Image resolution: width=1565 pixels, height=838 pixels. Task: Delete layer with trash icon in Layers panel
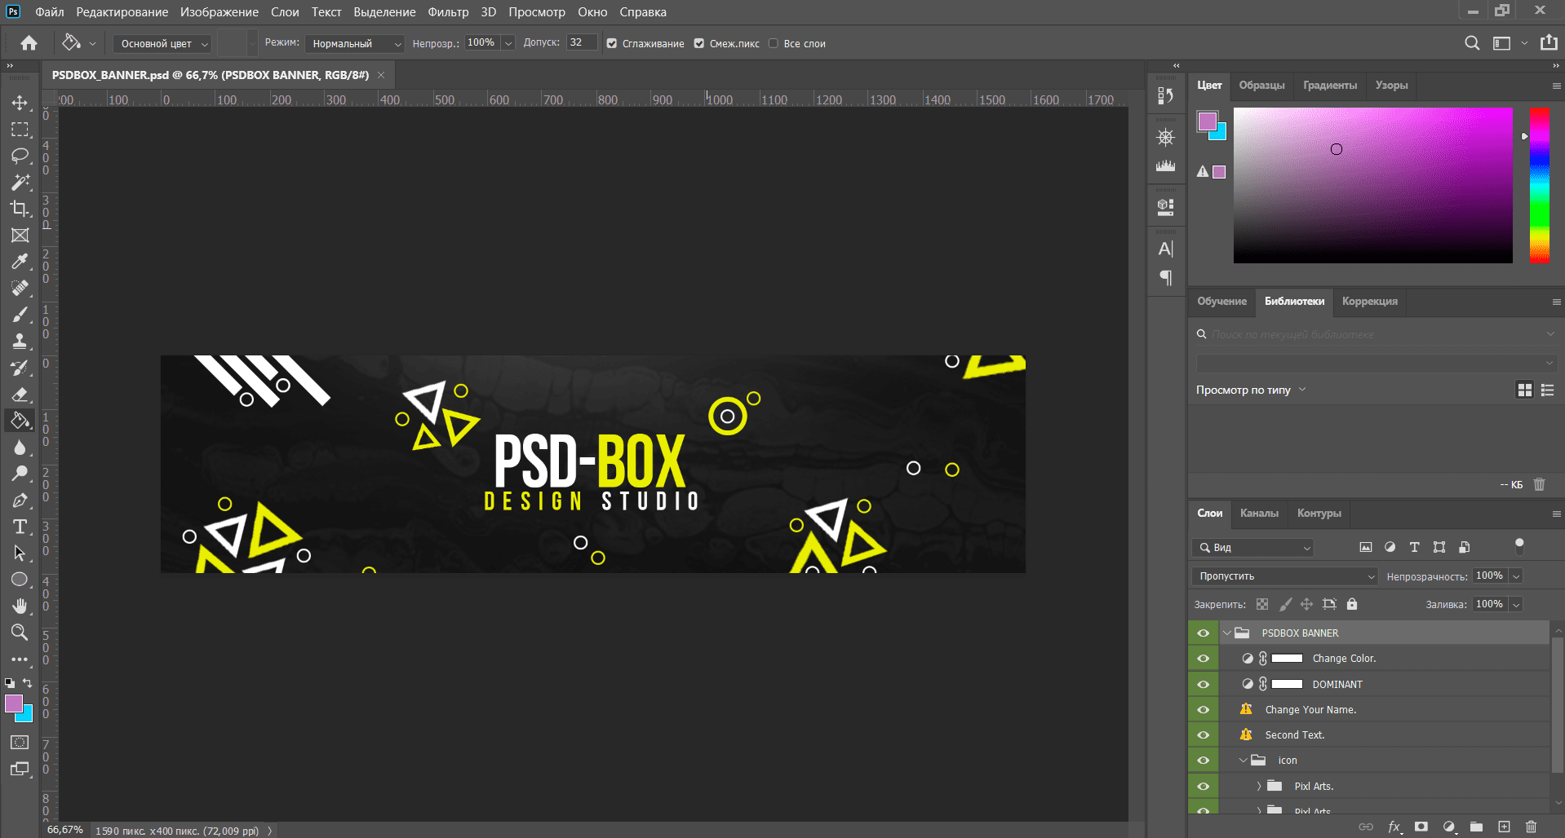pos(1531,827)
